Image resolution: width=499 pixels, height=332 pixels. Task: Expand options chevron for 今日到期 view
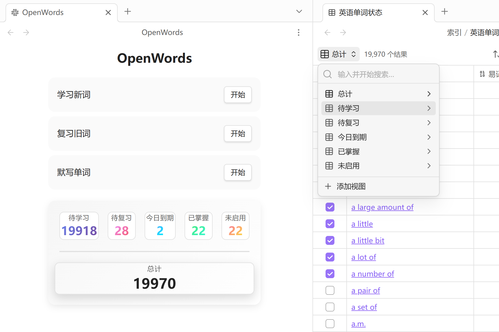pyautogui.click(x=429, y=137)
